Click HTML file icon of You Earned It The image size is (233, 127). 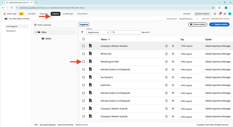(x=90, y=77)
